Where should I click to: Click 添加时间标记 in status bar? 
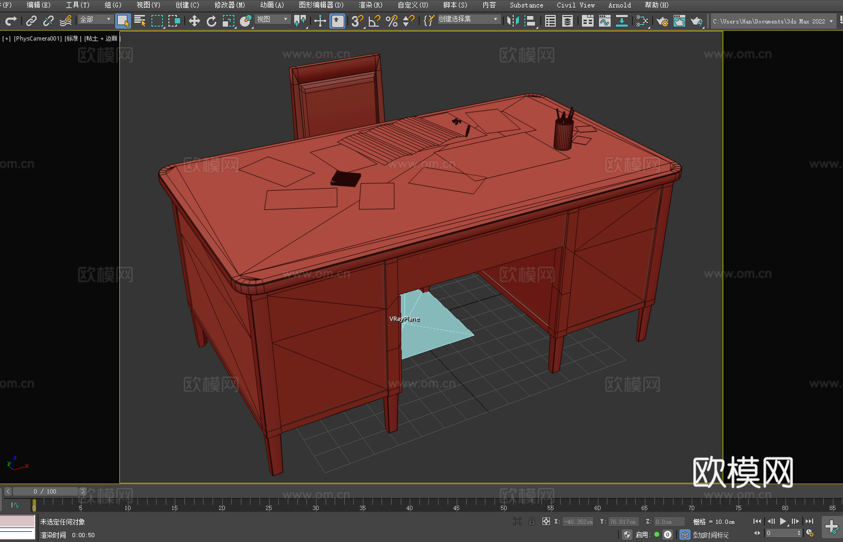tap(710, 535)
